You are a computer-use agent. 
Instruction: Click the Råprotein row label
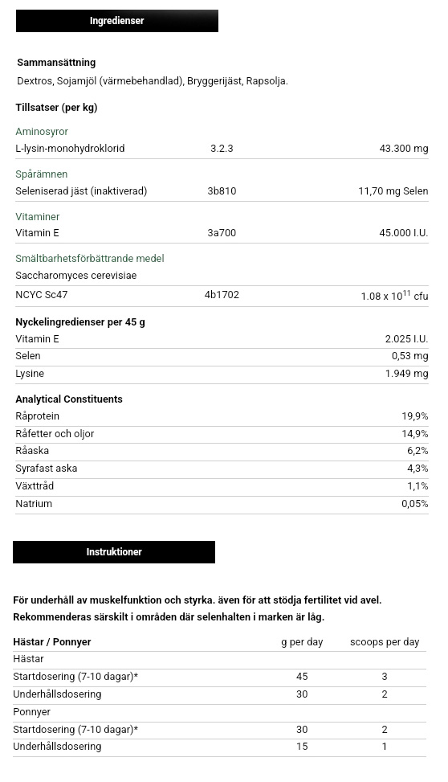click(38, 416)
